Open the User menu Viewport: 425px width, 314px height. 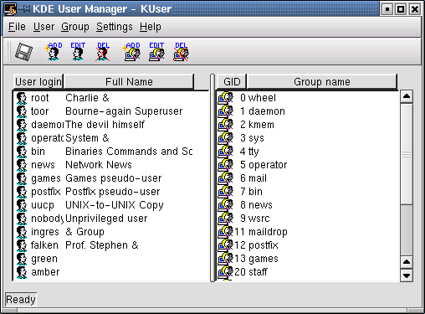pos(44,27)
